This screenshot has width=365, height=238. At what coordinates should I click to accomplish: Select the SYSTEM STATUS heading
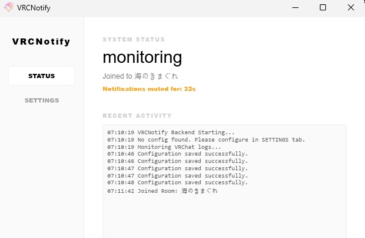(134, 39)
